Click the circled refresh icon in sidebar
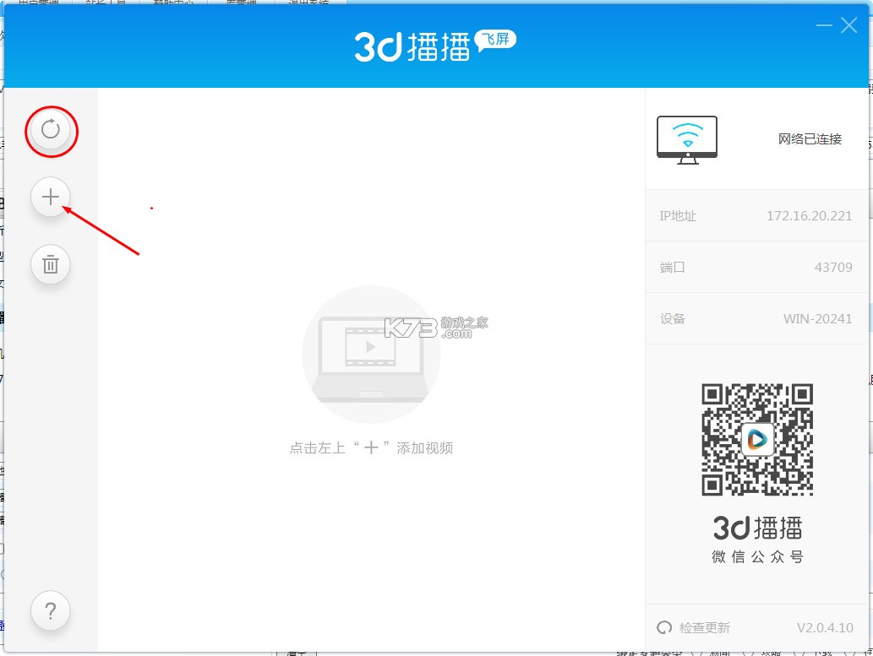Image resolution: width=873 pixels, height=656 pixels. tap(51, 131)
